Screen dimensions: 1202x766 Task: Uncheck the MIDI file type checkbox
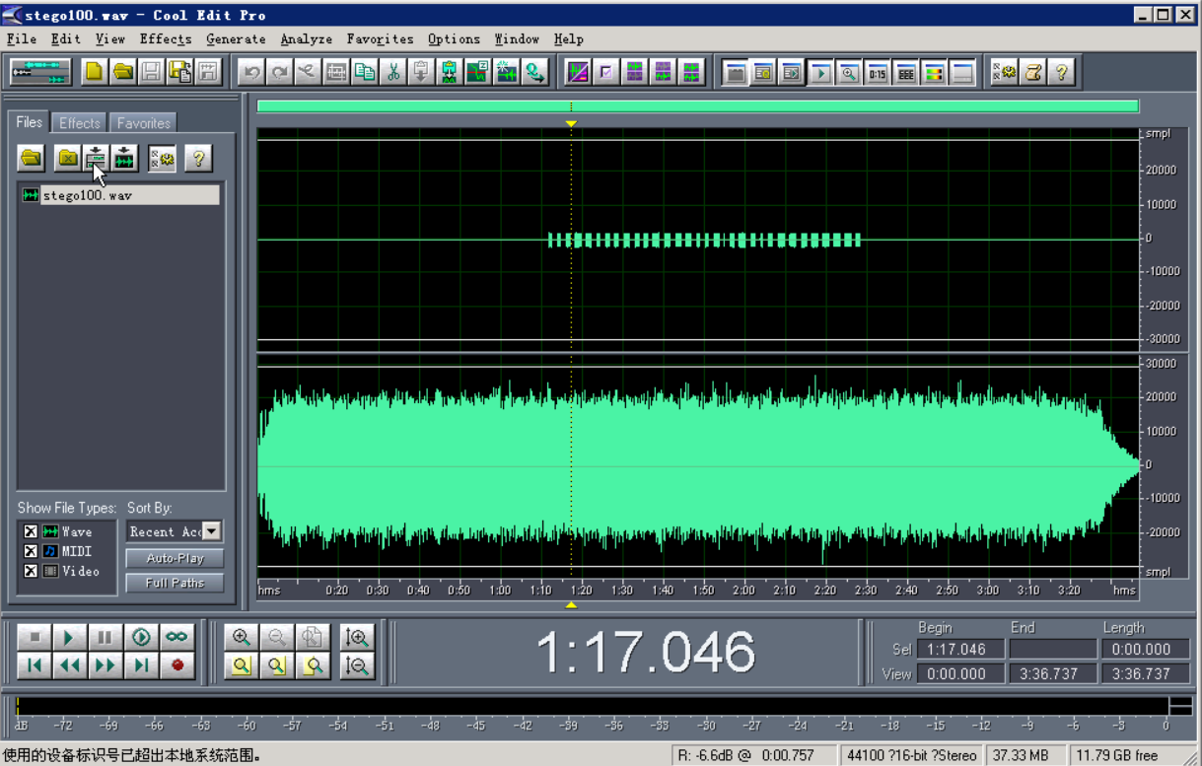tap(31, 551)
